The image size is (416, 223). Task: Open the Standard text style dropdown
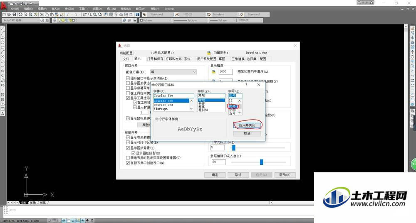click(x=160, y=15)
